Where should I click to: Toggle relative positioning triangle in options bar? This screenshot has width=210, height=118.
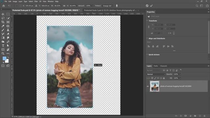(x=36, y=6)
